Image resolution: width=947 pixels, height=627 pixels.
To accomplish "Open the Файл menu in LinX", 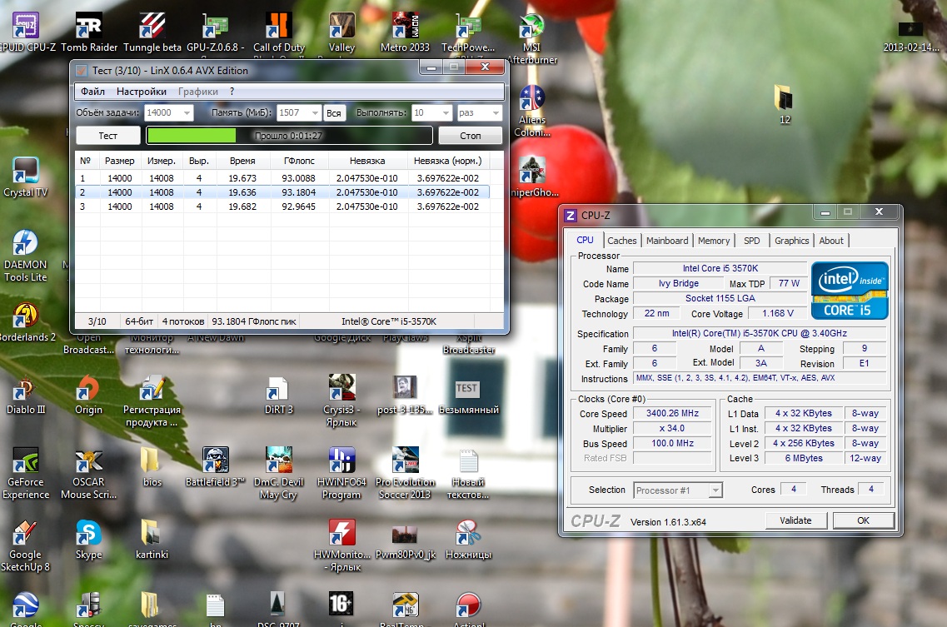I will [92, 92].
